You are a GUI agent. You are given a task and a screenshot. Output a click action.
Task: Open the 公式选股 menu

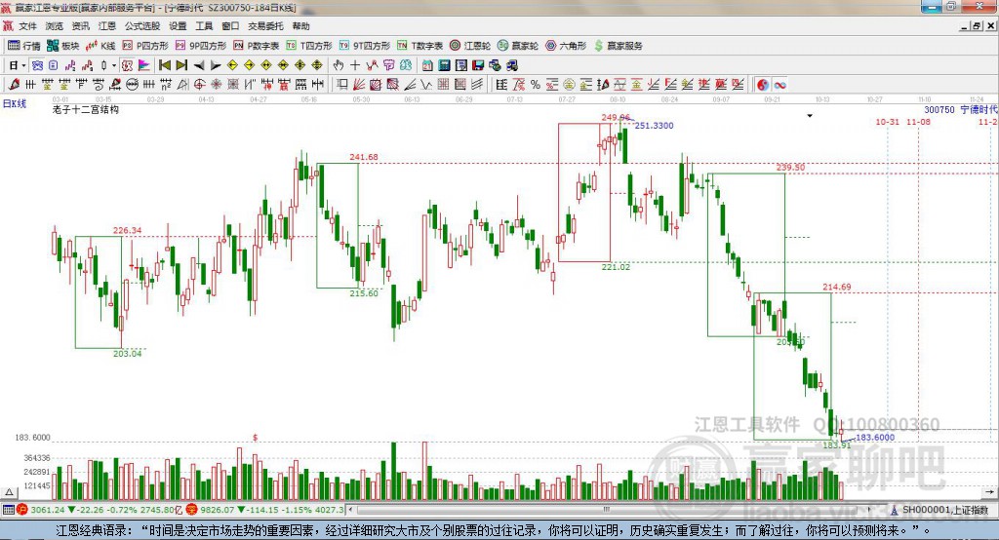coord(142,26)
